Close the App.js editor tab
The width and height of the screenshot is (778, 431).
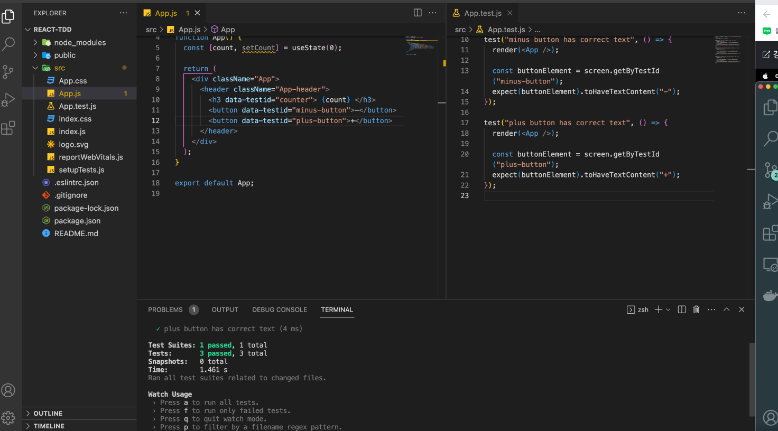click(x=197, y=13)
